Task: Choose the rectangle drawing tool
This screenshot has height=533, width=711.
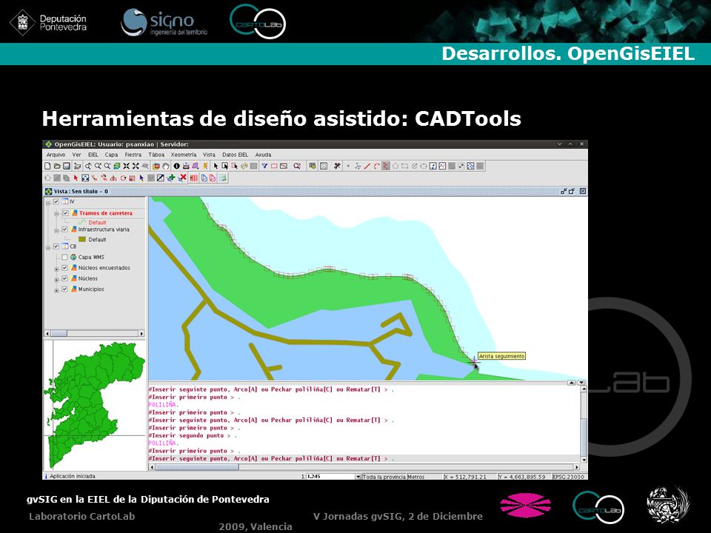Action: tap(404, 166)
